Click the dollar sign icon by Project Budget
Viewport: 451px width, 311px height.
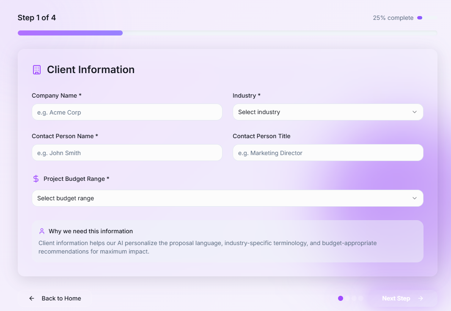36,179
